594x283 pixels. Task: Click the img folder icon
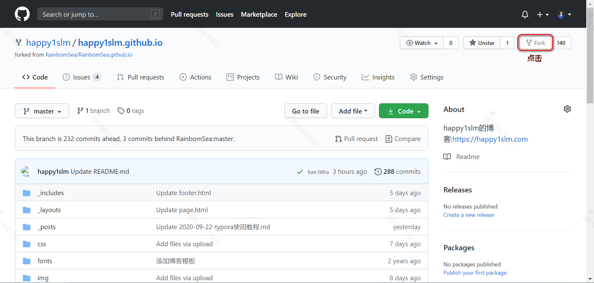pyautogui.click(x=27, y=278)
